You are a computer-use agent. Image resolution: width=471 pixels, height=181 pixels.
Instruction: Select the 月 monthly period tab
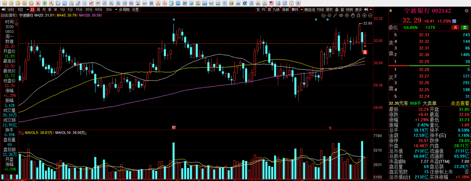point(44,9)
